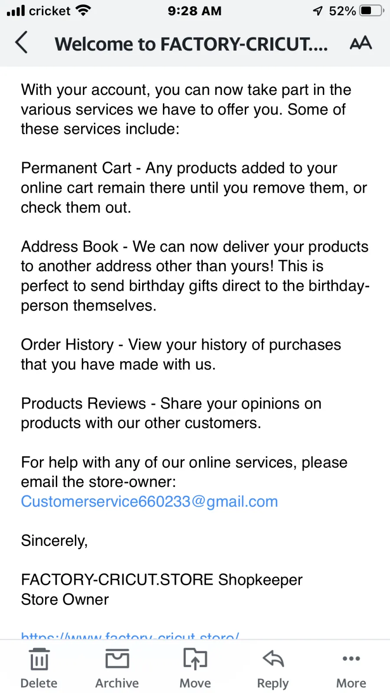
Task: Tap the 9:28 AM clock
Action: click(195, 11)
